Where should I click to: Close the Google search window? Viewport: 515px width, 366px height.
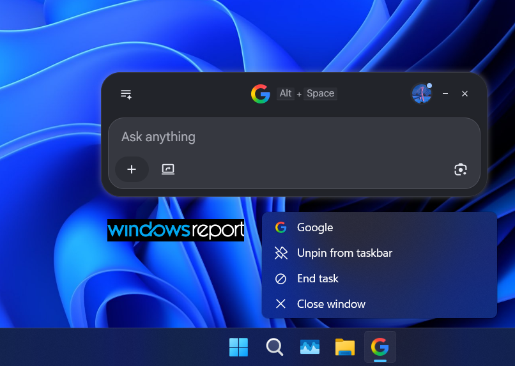[x=465, y=94]
